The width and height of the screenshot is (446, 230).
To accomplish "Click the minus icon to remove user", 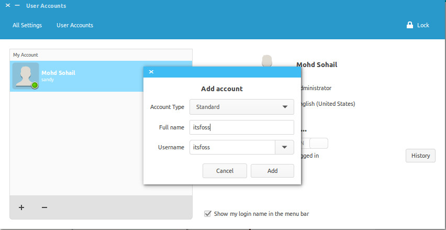I will click(44, 207).
